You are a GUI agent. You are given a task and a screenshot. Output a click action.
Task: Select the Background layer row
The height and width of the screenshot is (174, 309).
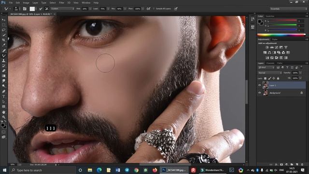coord(281,92)
